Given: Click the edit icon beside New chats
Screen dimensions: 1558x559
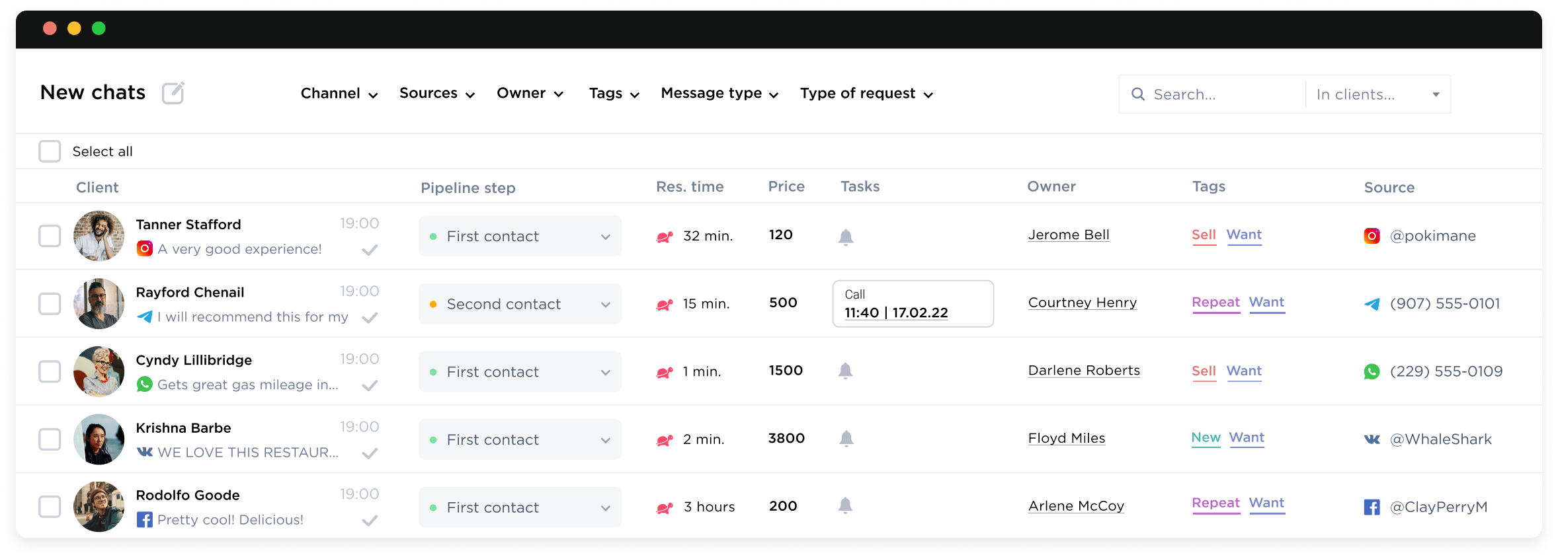Looking at the screenshot, I should [173, 93].
